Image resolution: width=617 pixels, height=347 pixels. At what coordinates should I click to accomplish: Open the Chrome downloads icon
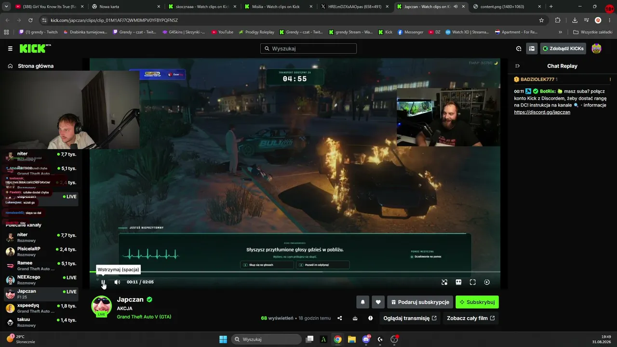pos(575,20)
